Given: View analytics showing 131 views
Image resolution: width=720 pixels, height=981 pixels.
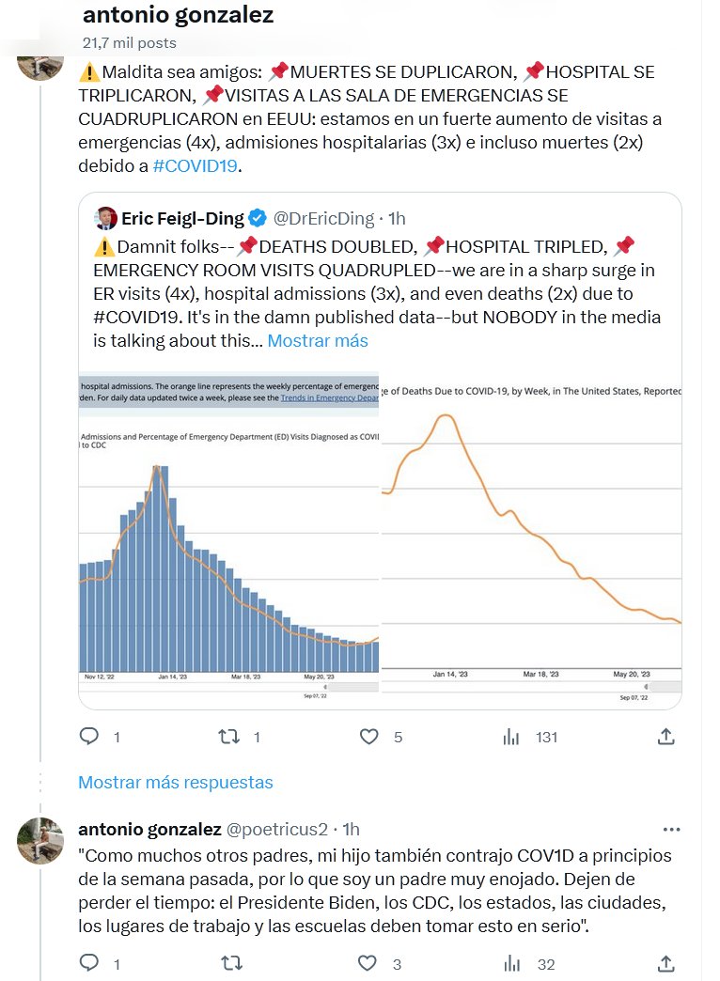Looking at the screenshot, I should click(x=511, y=737).
